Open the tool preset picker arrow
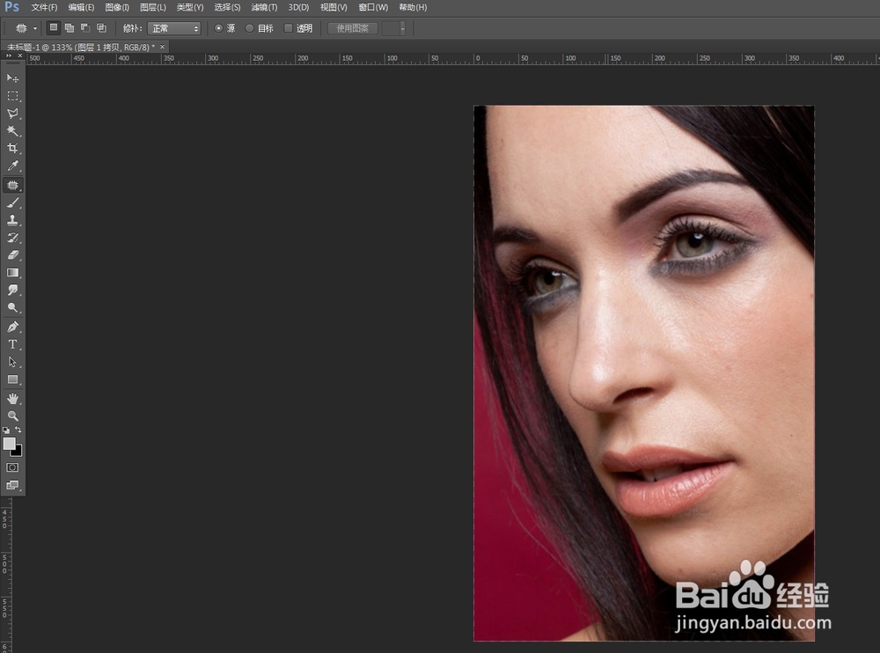The height and width of the screenshot is (653, 880). 35,28
